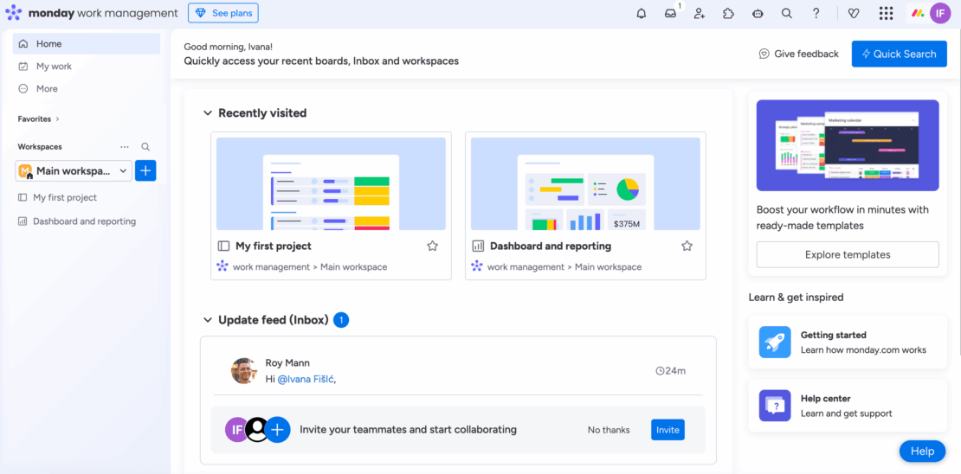Click the workspaces three-dot options
The height and width of the screenshot is (474, 961).
pyautogui.click(x=125, y=147)
